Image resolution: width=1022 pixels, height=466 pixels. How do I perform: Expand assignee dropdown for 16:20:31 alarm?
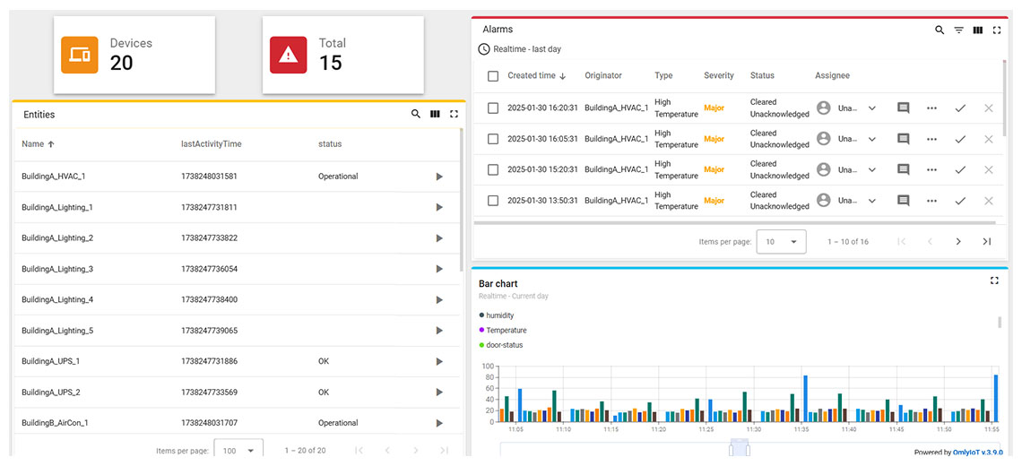coord(871,108)
